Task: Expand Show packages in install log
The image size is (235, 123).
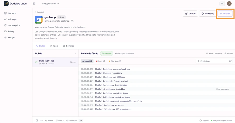Action: [x=222, y=89]
